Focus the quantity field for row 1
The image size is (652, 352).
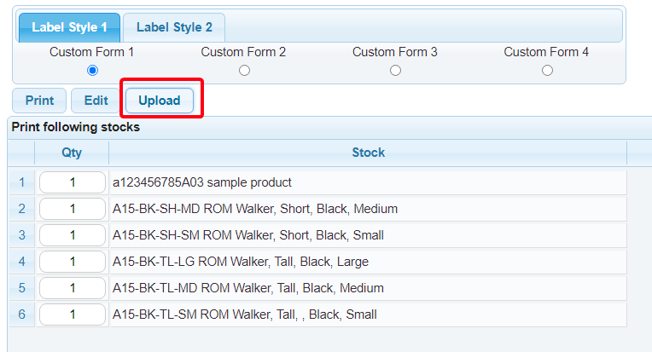coord(73,182)
